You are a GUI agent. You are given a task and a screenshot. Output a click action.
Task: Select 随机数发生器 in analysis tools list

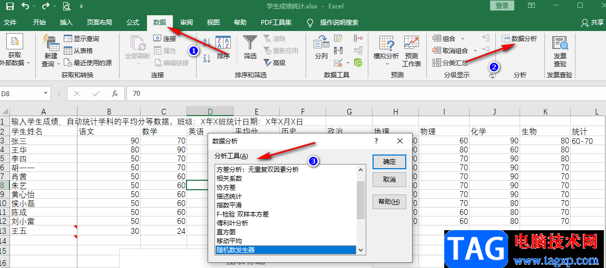(x=285, y=250)
